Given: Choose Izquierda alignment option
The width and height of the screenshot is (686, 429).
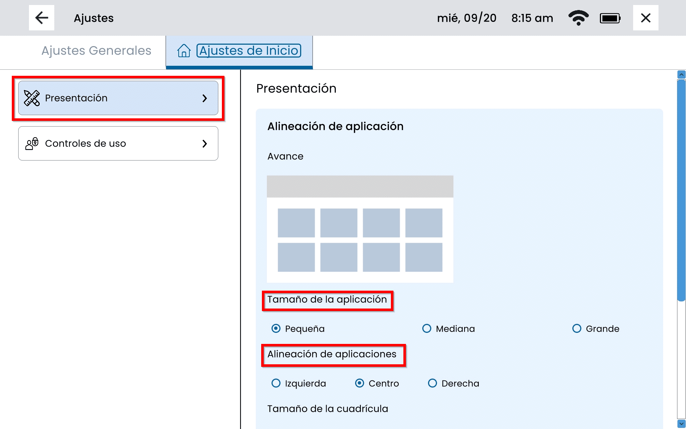Looking at the screenshot, I should (276, 383).
